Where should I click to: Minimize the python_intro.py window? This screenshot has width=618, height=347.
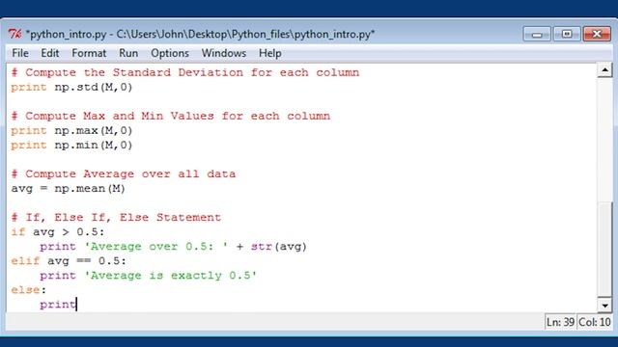click(537, 35)
